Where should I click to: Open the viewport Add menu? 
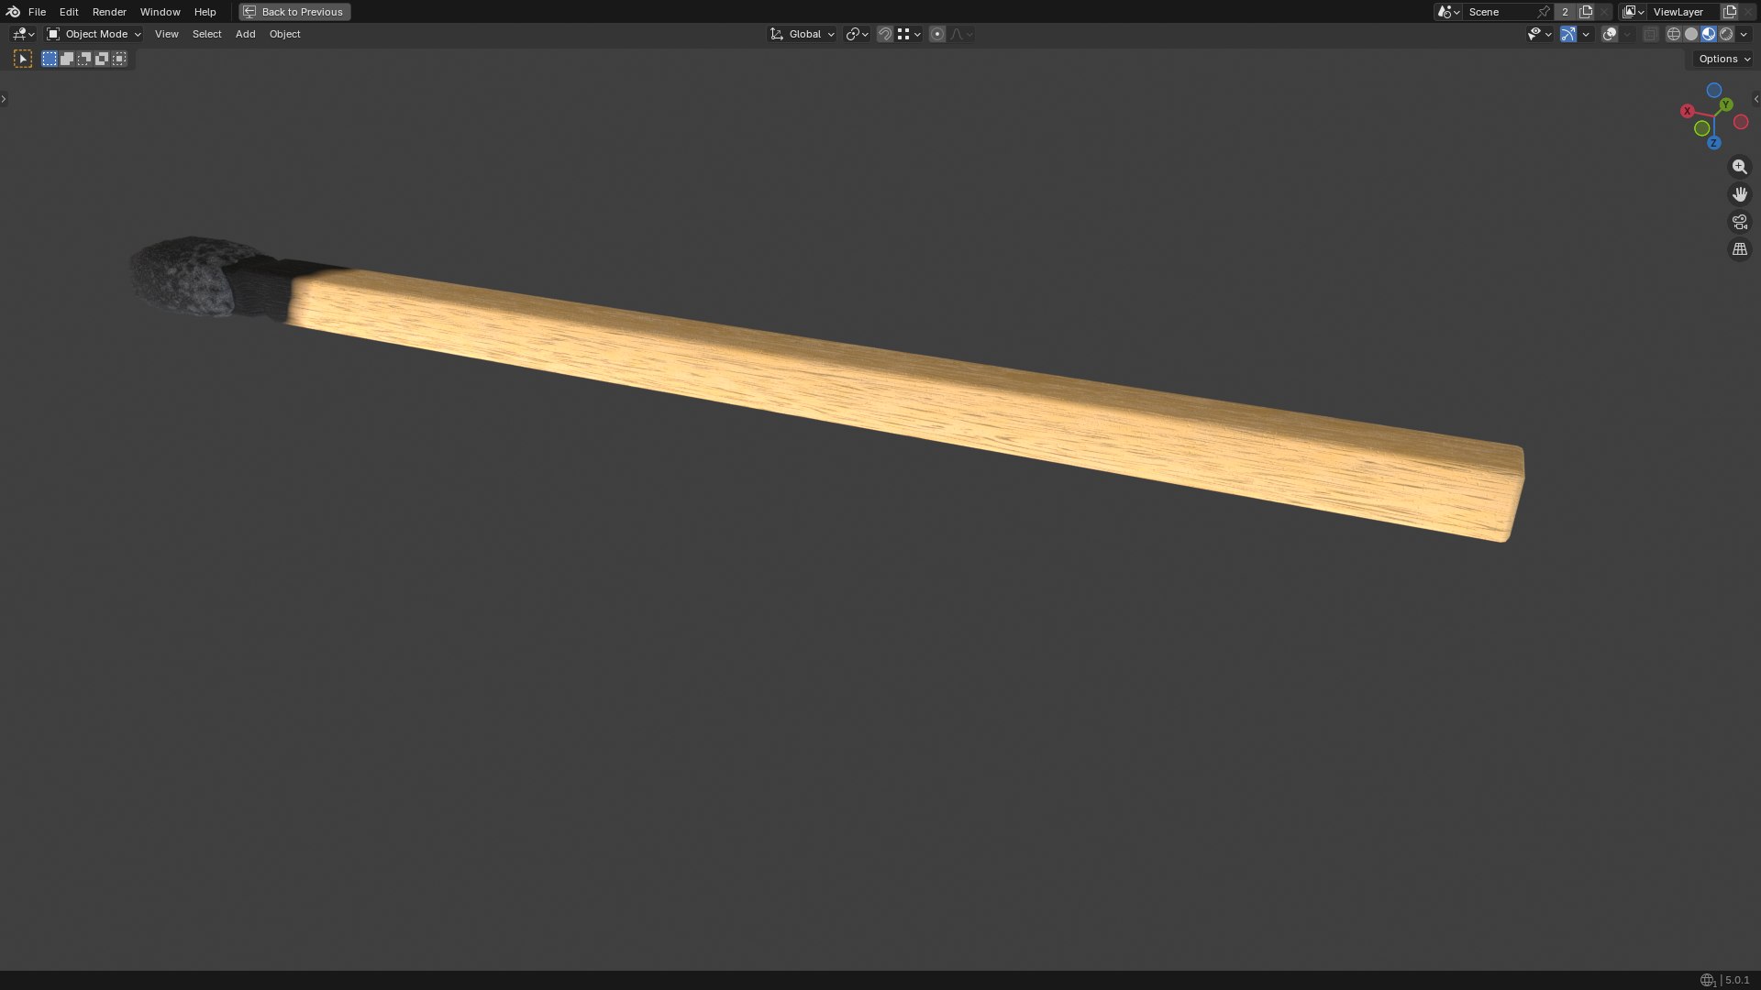245,34
